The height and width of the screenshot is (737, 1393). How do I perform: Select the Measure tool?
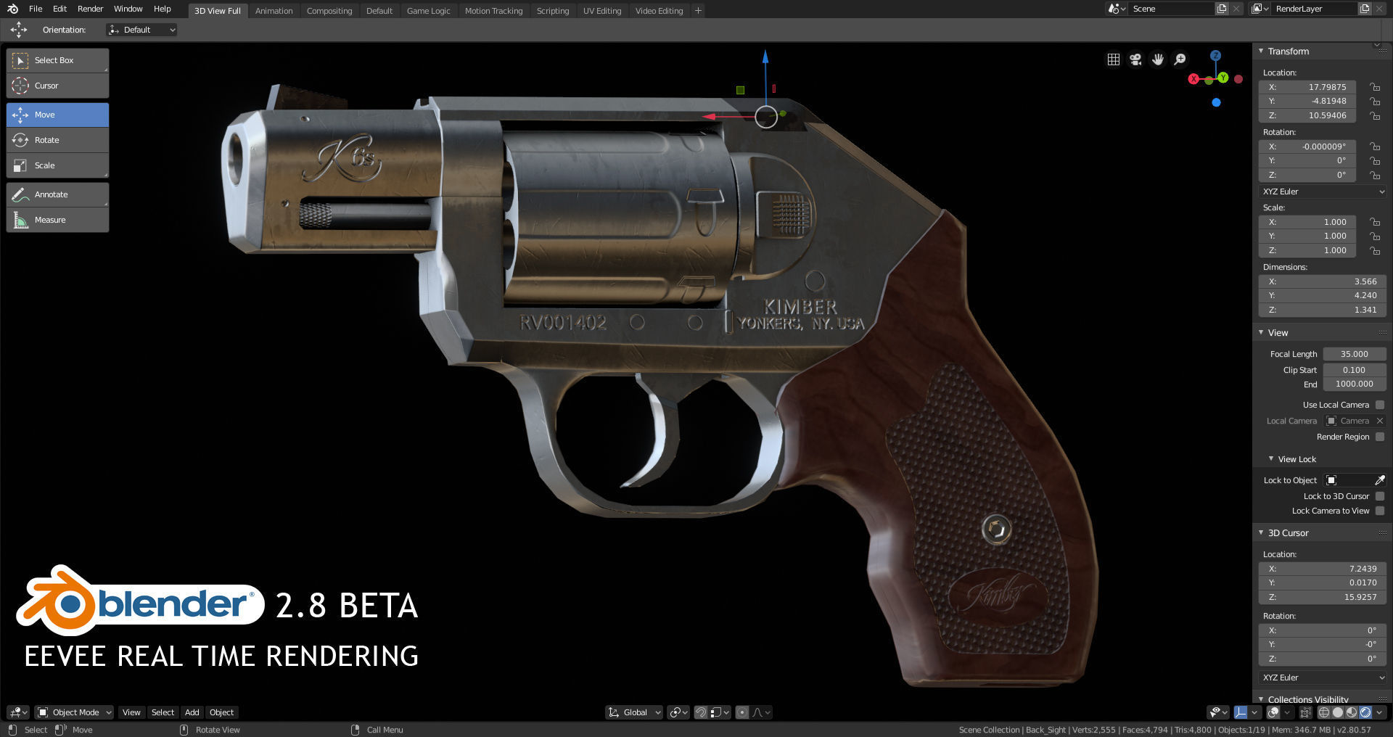[57, 220]
